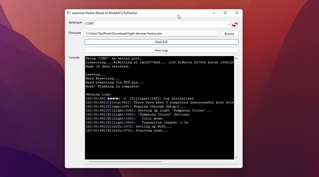Screen dimensions: 319x177
Task: Click the console scroll up arrow
Action: coord(236,58)
